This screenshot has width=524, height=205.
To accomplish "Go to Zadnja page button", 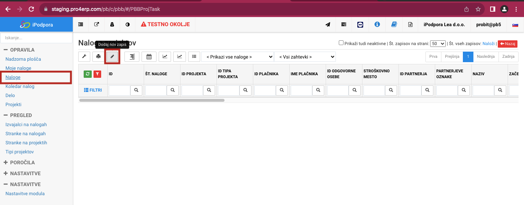I will pos(508,57).
